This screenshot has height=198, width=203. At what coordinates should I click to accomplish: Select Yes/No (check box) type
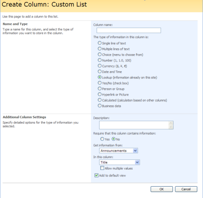99,83
